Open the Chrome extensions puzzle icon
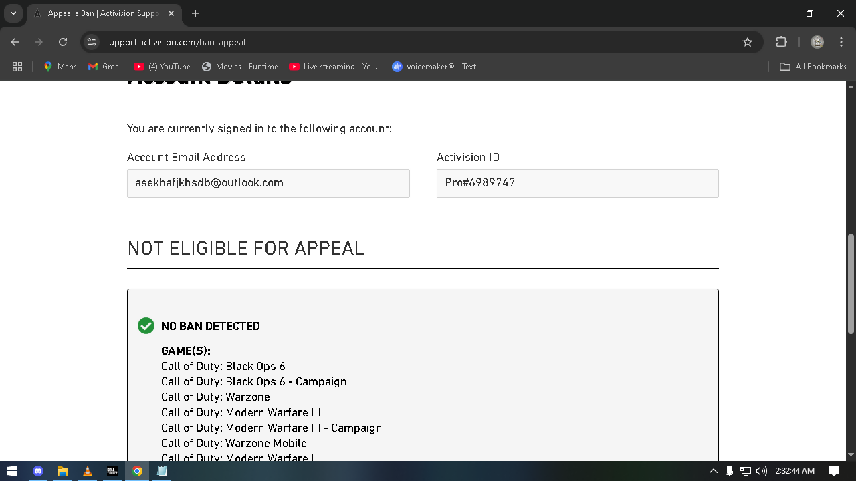Viewport: 856px width, 481px height. (x=781, y=42)
